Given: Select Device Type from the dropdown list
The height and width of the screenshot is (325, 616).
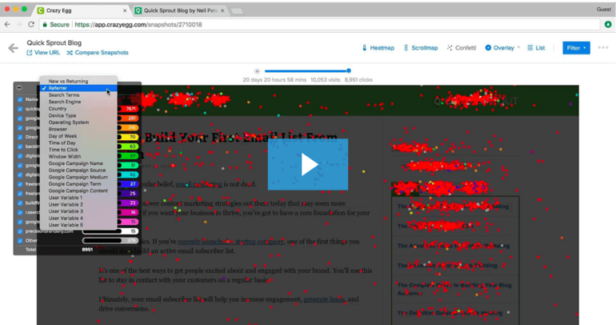Looking at the screenshot, I should click(62, 115).
